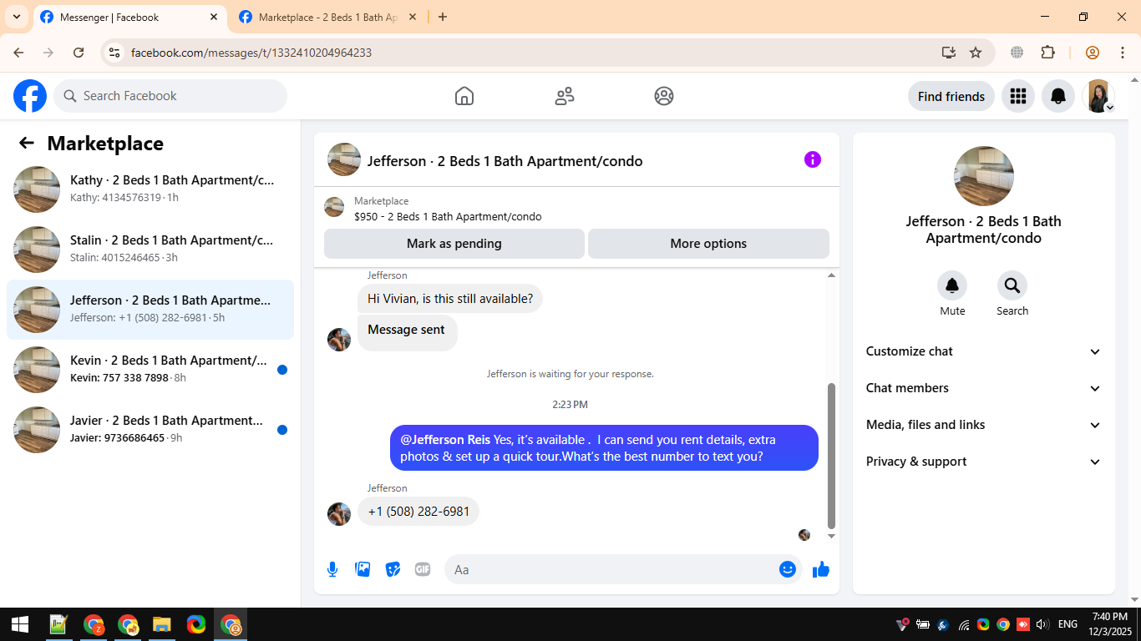The width and height of the screenshot is (1141, 641).
Task: Click the blue '@Jefferson Reis' mention
Action: click(x=445, y=440)
